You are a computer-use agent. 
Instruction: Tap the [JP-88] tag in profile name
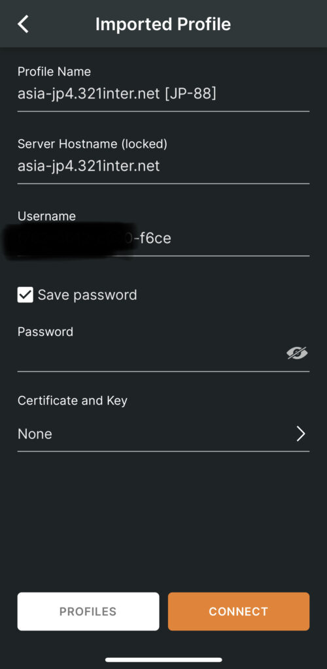point(190,93)
